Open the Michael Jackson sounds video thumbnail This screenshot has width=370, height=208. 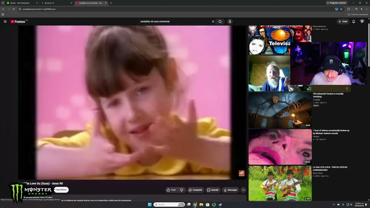280,147
